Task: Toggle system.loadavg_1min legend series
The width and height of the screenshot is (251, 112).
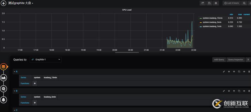Action: point(212,26)
